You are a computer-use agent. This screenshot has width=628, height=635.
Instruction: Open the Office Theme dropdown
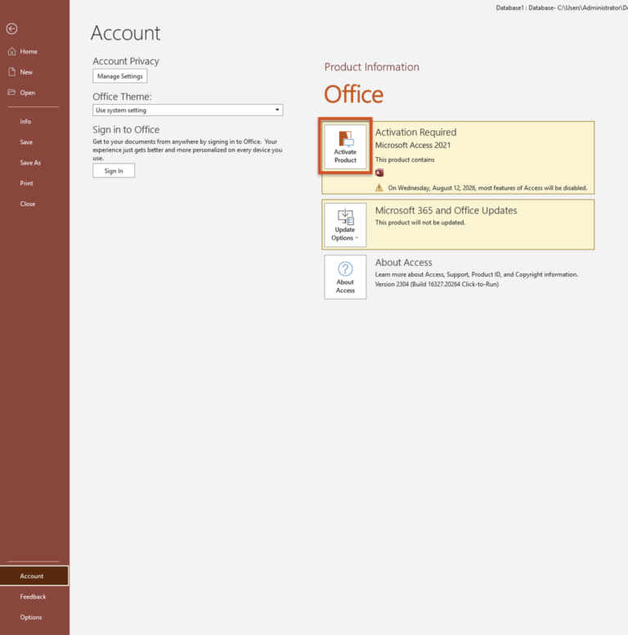[188, 110]
